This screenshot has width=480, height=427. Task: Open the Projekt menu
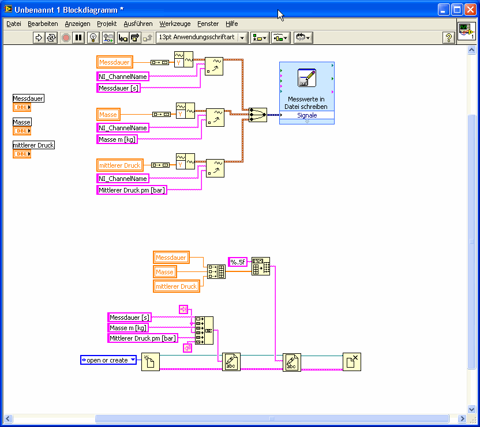point(107,24)
